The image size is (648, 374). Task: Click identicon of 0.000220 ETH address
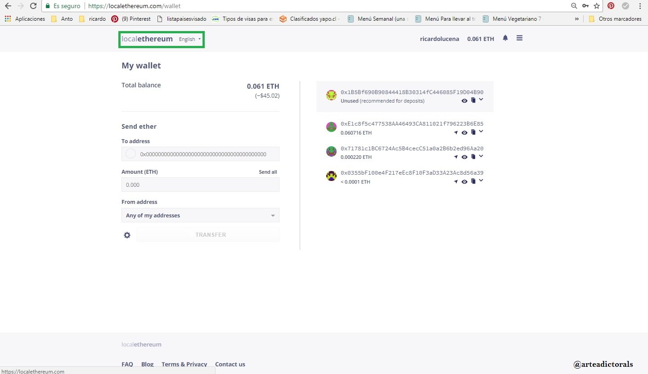coord(331,152)
